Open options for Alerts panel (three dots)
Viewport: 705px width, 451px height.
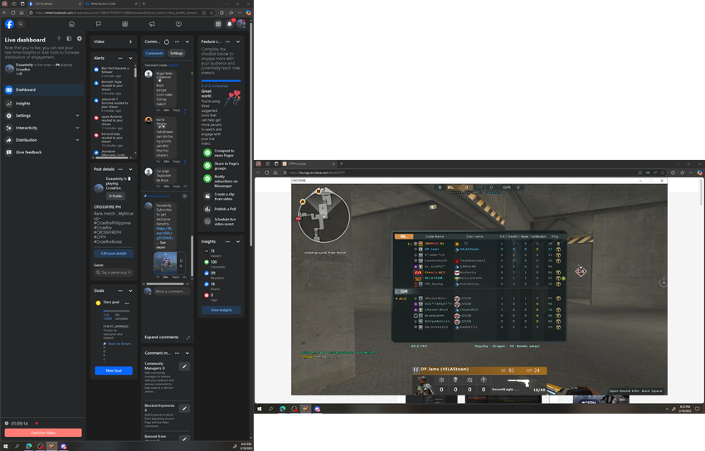pyautogui.click(x=120, y=58)
